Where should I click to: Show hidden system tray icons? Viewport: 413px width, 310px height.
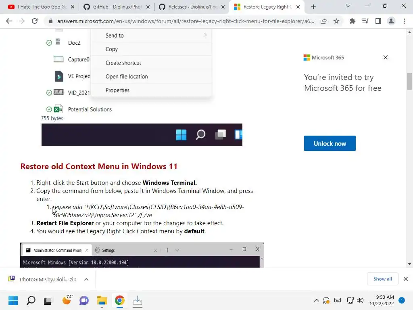317,300
